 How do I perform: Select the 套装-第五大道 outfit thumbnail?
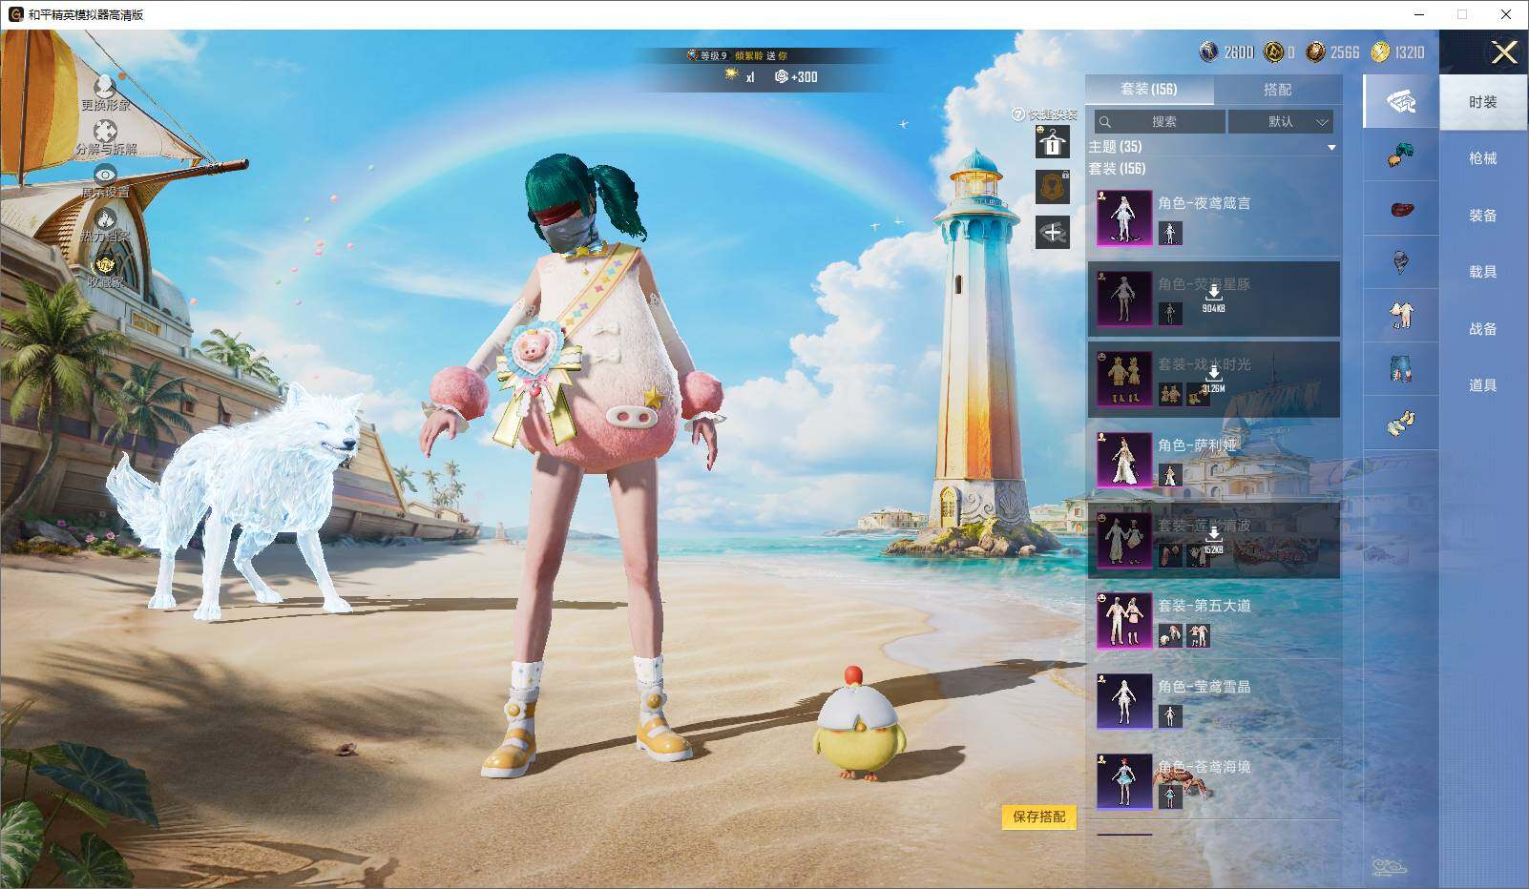[1123, 621]
